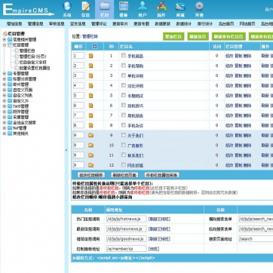Collapse sidebar with the small arrow handle
This screenshot has height=273, width=273.
66,150
